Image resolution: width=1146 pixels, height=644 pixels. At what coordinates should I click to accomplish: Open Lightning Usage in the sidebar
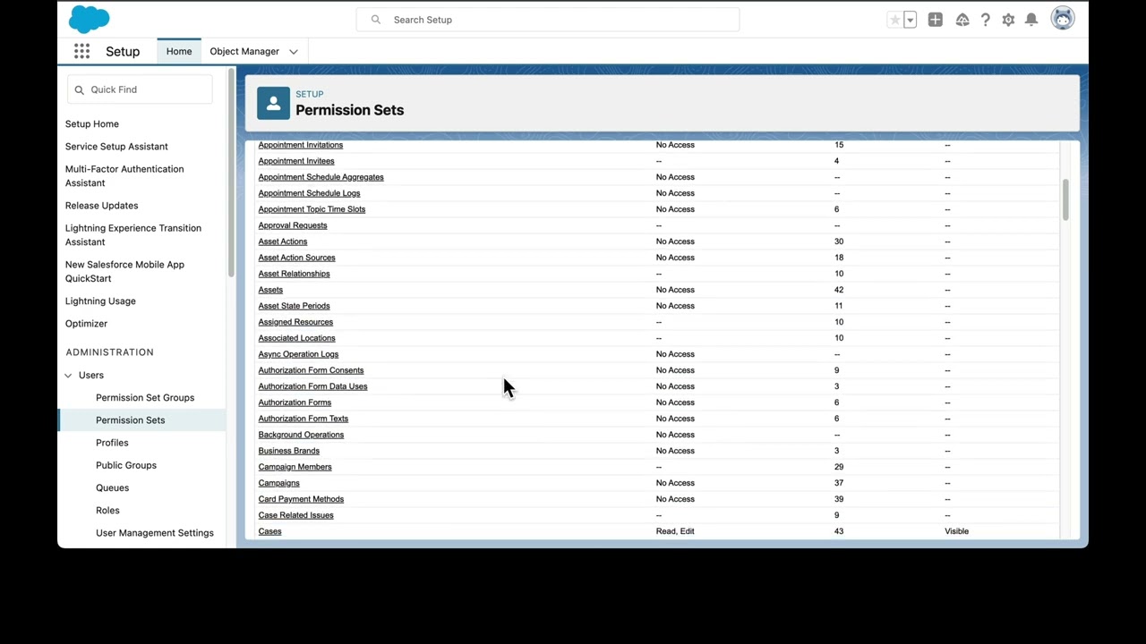tap(100, 301)
